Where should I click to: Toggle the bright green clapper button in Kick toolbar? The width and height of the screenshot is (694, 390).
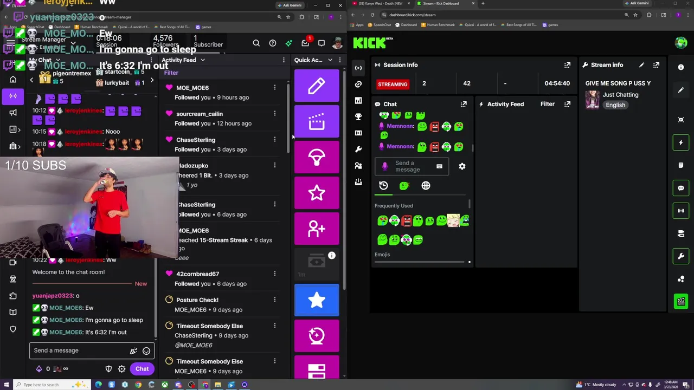tap(681, 302)
